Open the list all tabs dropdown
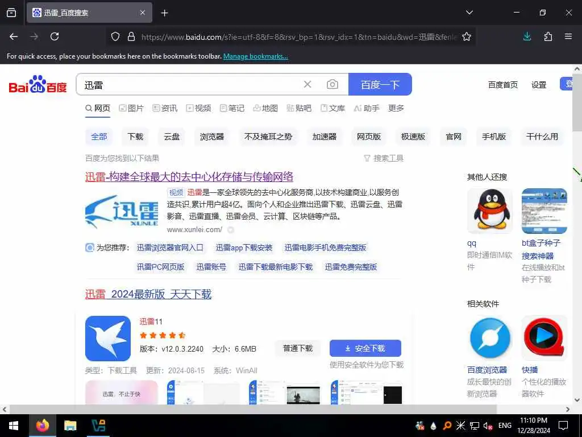Screen dimensions: 582x437 click(x=469, y=13)
